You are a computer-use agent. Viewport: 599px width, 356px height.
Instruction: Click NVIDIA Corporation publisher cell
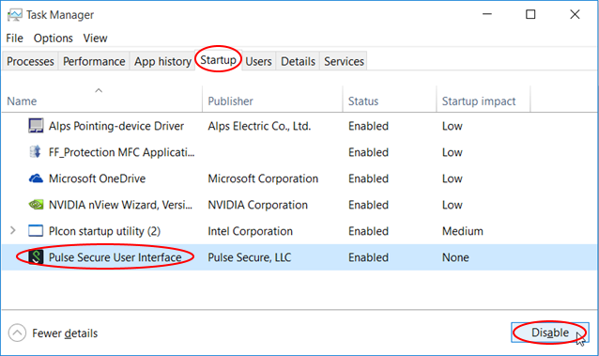pyautogui.click(x=257, y=205)
